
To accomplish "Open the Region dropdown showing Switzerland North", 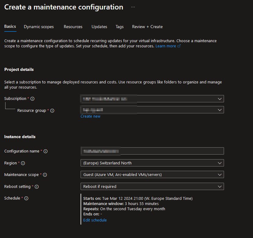I will coord(152,163).
